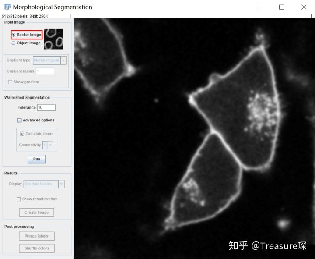The image size is (315, 259).
Task: Click the Gradient radius field
Action: 45,71
